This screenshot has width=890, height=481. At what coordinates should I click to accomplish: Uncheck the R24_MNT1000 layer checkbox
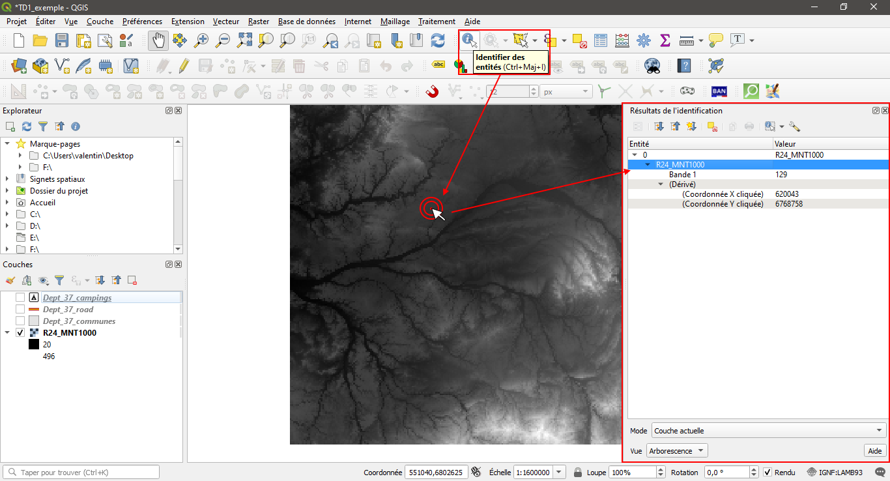(x=20, y=333)
